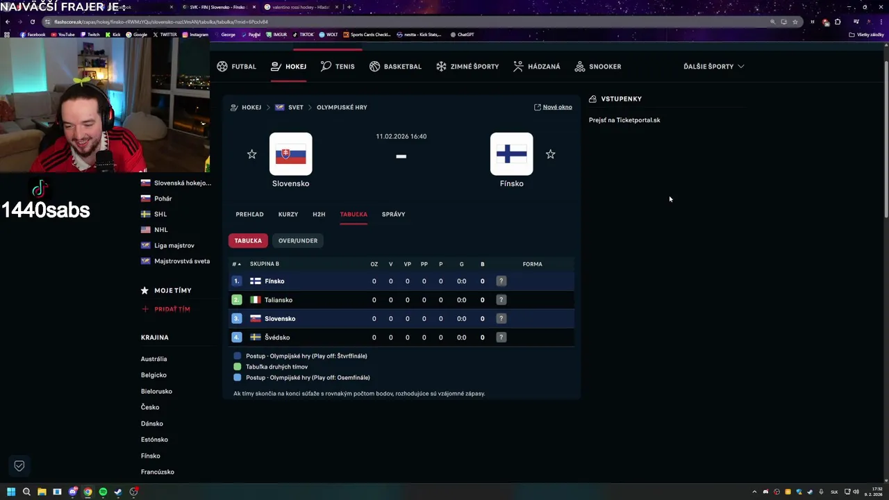Open match in Nové okno
This screenshot has height=500, width=889.
coord(553,107)
